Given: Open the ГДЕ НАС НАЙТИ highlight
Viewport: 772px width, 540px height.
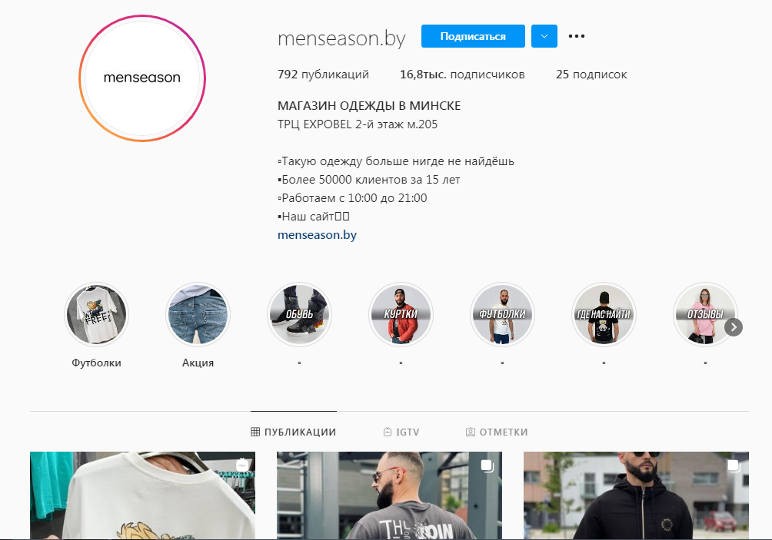Looking at the screenshot, I should coord(604,314).
